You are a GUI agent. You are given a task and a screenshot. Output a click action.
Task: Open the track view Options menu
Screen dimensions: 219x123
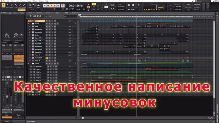(39, 13)
